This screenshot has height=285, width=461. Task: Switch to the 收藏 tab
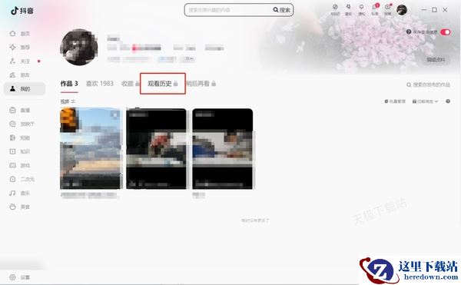coord(131,84)
